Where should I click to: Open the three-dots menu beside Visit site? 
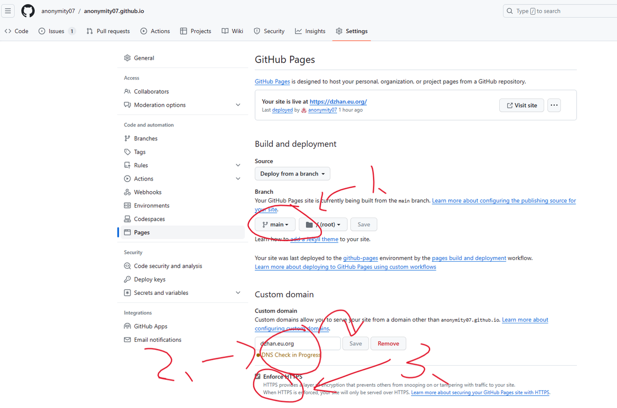(554, 106)
